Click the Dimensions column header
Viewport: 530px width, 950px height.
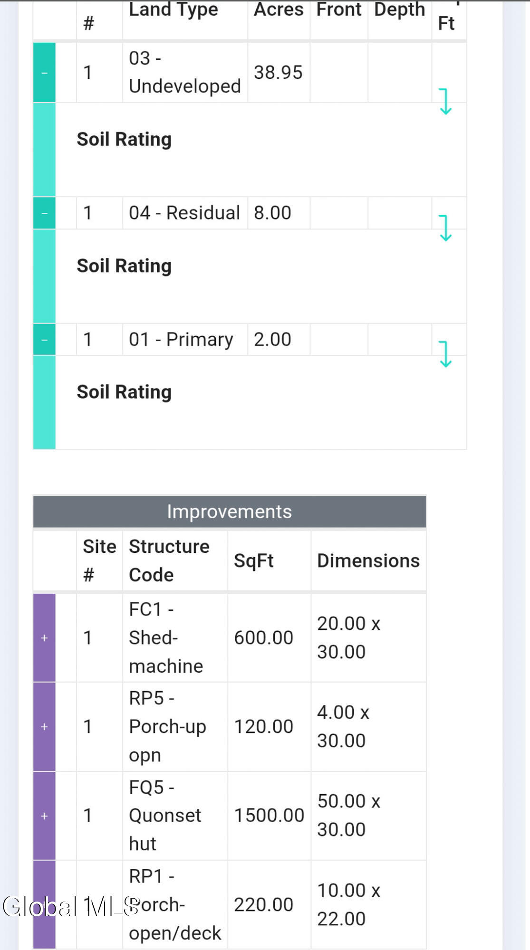point(368,560)
